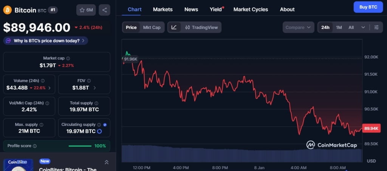This screenshot has width=387, height=171.
Task: Open the Chart tab
Action: pyautogui.click(x=135, y=9)
